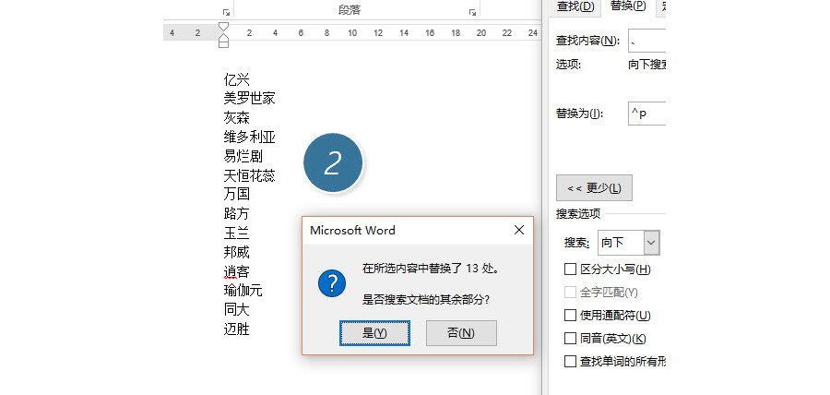Image resolution: width=830 pixels, height=395 pixels.
Task: Click the 查找内容 input field
Action: [646, 41]
